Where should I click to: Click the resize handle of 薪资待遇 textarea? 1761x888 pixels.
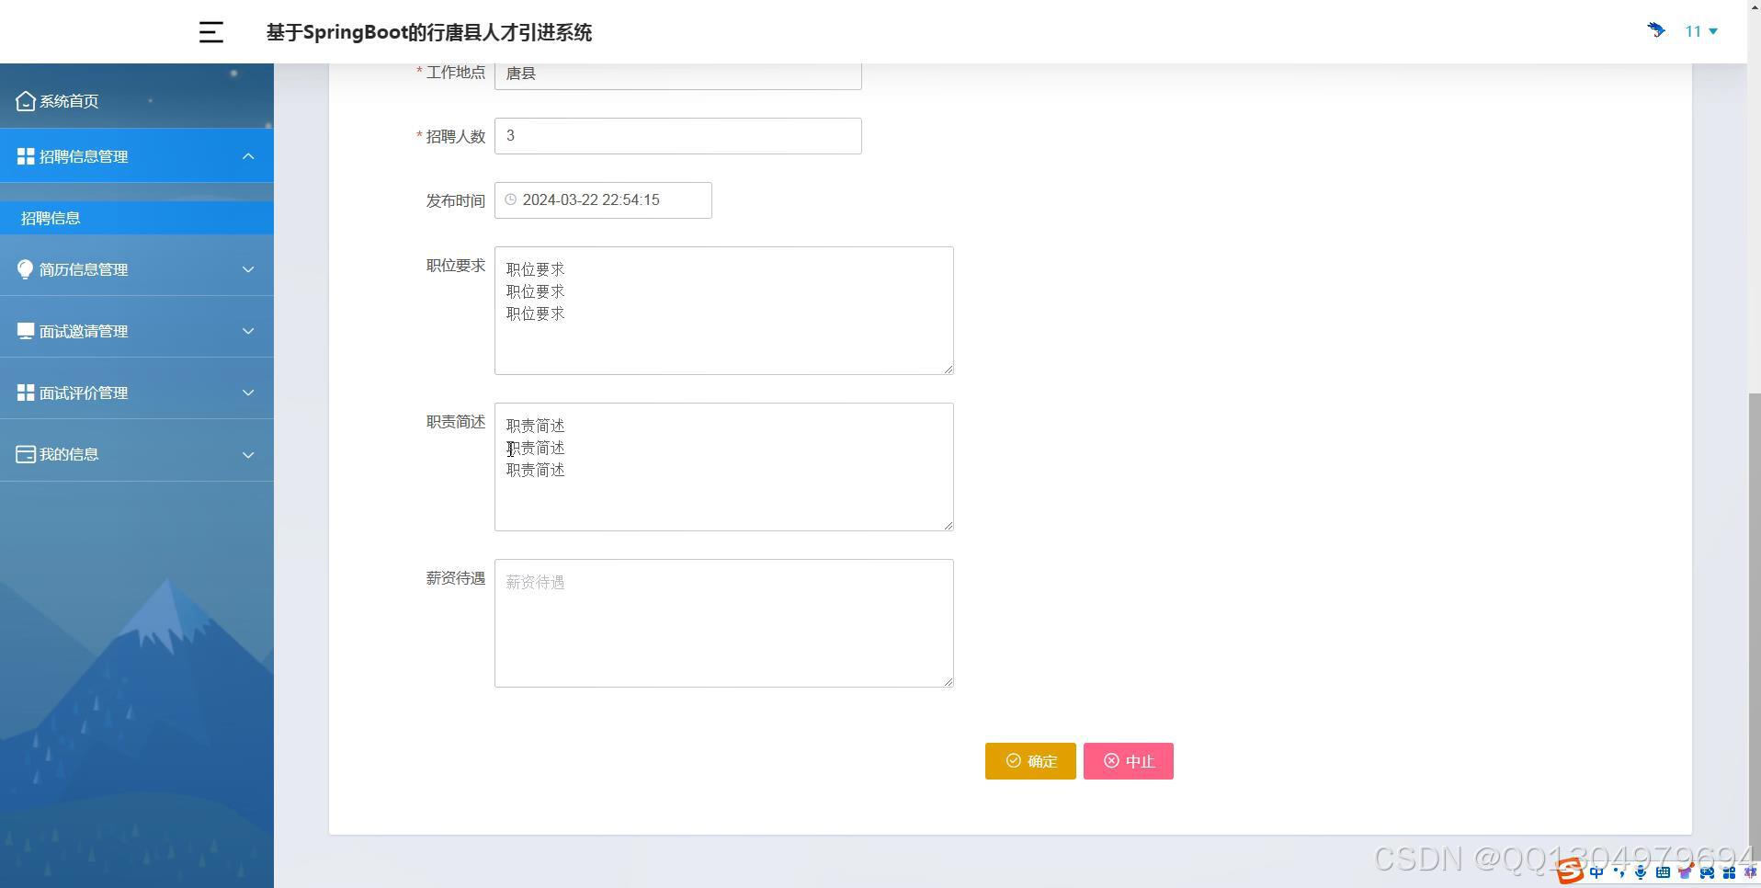tap(948, 681)
